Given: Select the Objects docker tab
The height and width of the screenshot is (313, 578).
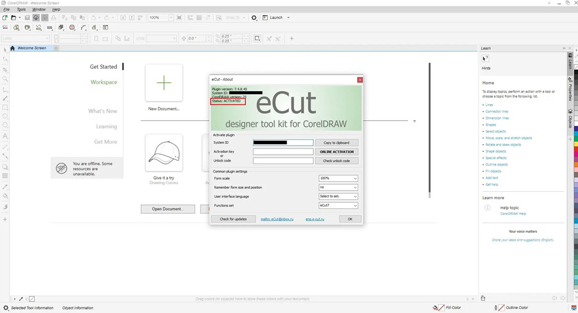Looking at the screenshot, I should click(570, 118).
